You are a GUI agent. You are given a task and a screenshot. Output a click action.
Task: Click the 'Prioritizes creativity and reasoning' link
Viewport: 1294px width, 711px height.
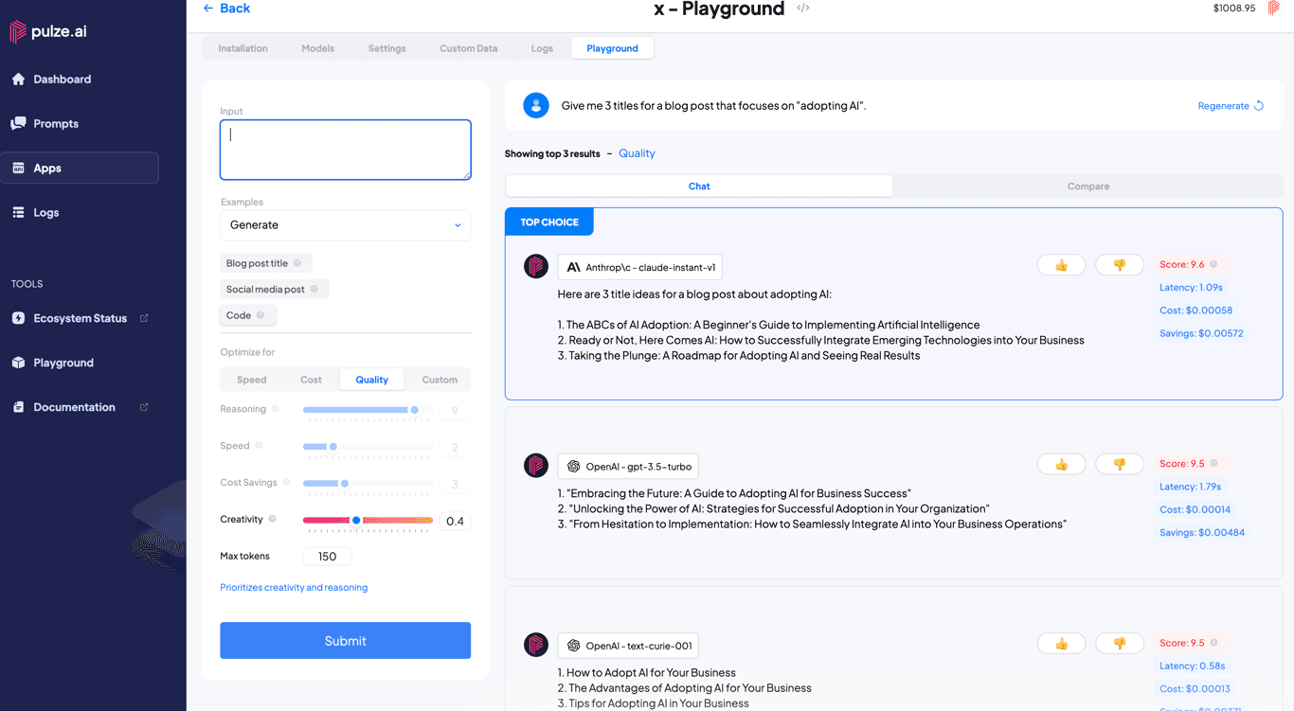coord(293,587)
